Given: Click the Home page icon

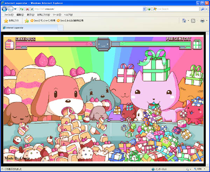Looking at the screenshot, I should tap(184, 21).
